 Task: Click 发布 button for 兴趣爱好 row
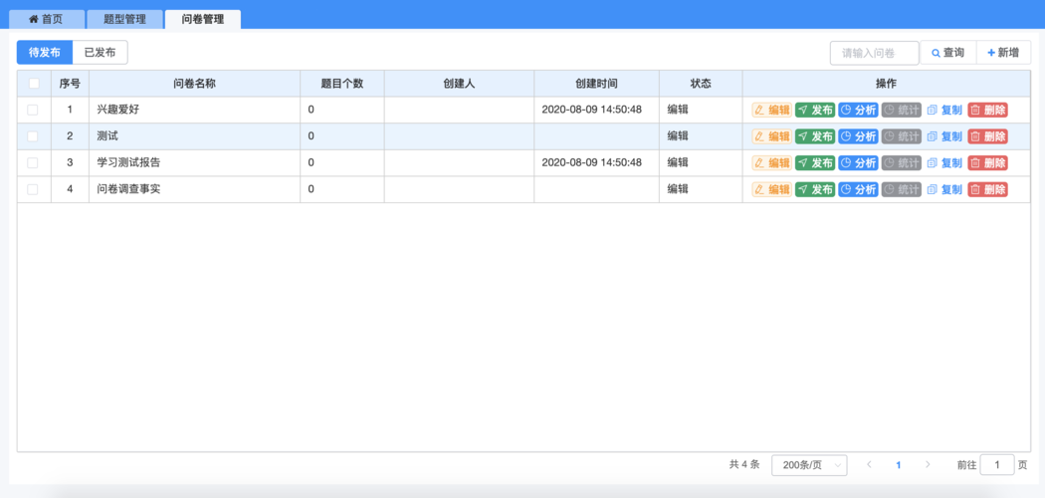coord(814,110)
